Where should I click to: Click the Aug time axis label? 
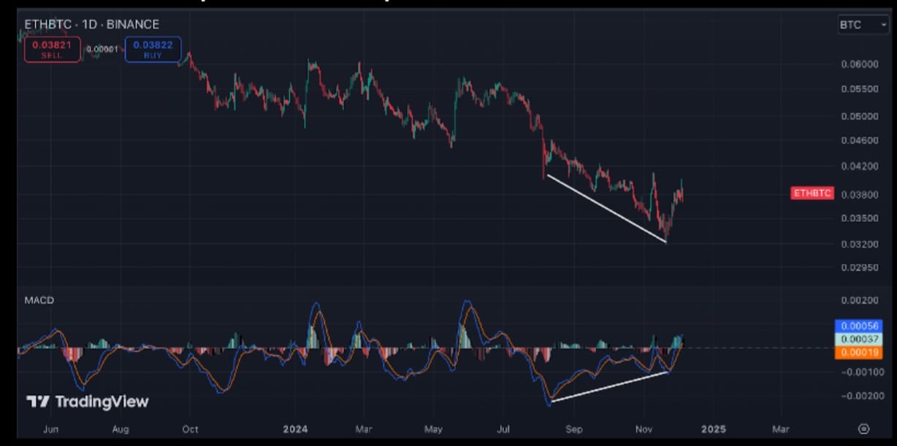[121, 428]
